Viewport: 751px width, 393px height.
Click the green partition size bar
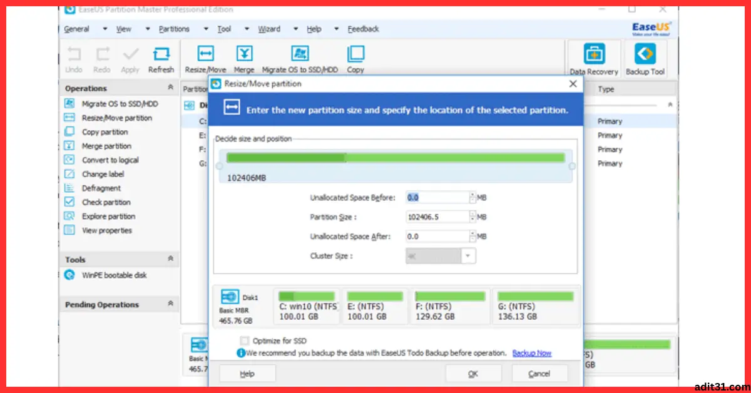click(396, 158)
